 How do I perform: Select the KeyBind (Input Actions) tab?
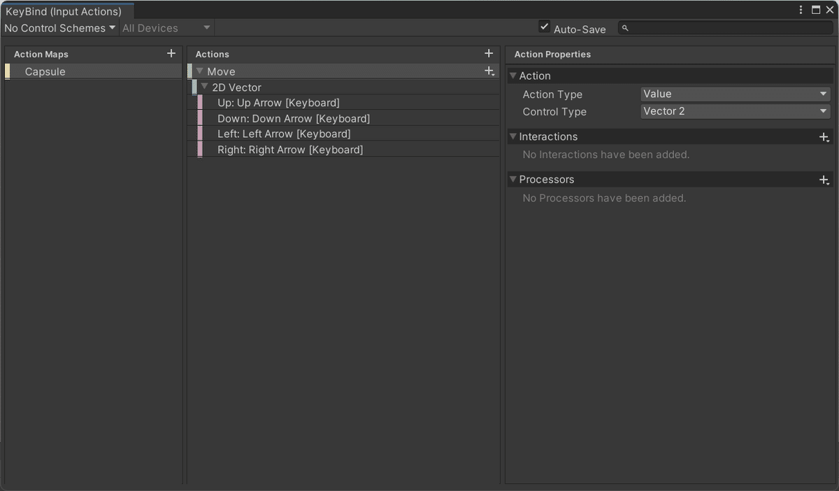point(68,11)
